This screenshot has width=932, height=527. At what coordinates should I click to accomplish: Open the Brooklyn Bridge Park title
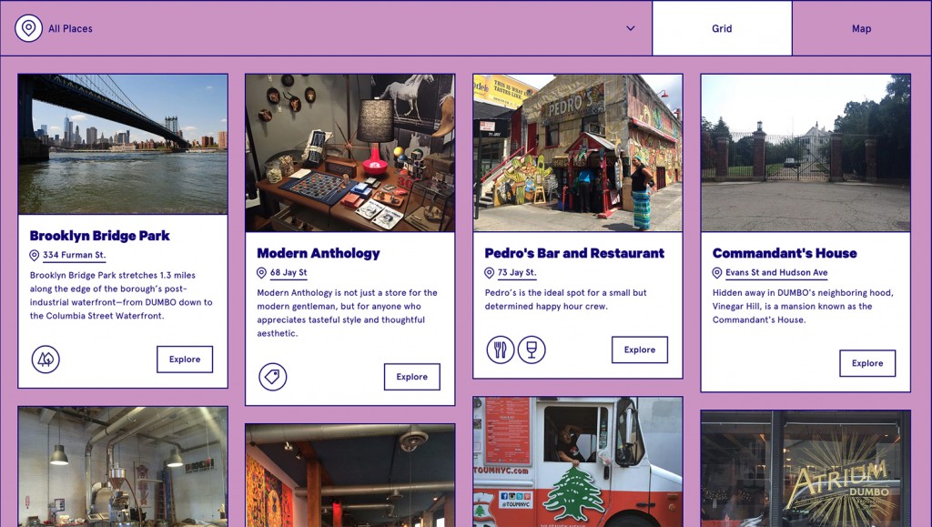[100, 236]
